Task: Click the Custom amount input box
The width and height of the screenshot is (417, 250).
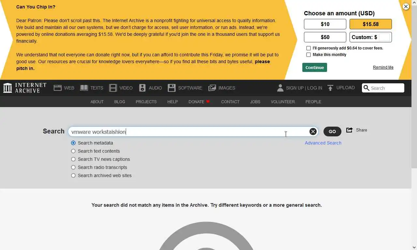Action: coord(384,37)
